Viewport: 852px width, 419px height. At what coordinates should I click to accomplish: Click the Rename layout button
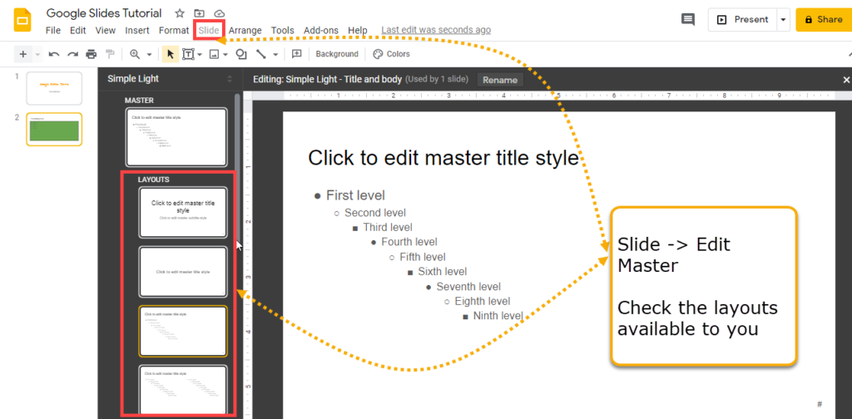coord(500,80)
